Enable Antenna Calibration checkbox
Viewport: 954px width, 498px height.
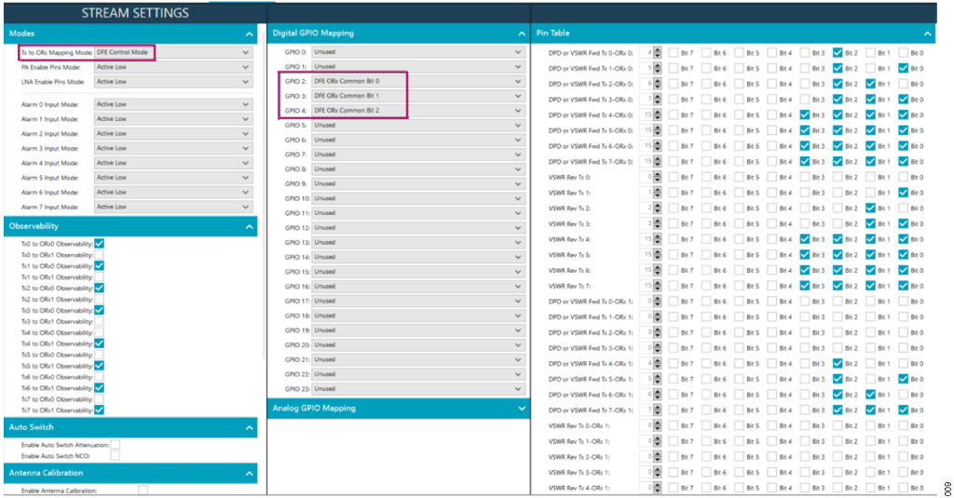pyautogui.click(x=143, y=491)
